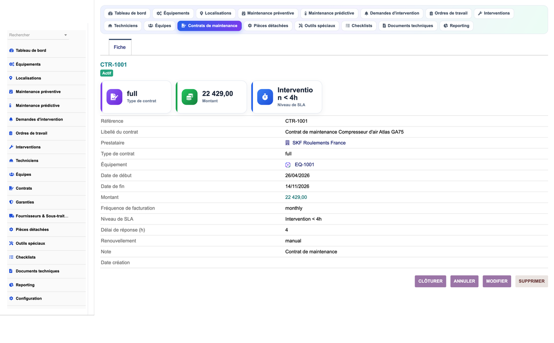Open Techniciens in top navigation
The image size is (554, 343).
click(x=123, y=26)
